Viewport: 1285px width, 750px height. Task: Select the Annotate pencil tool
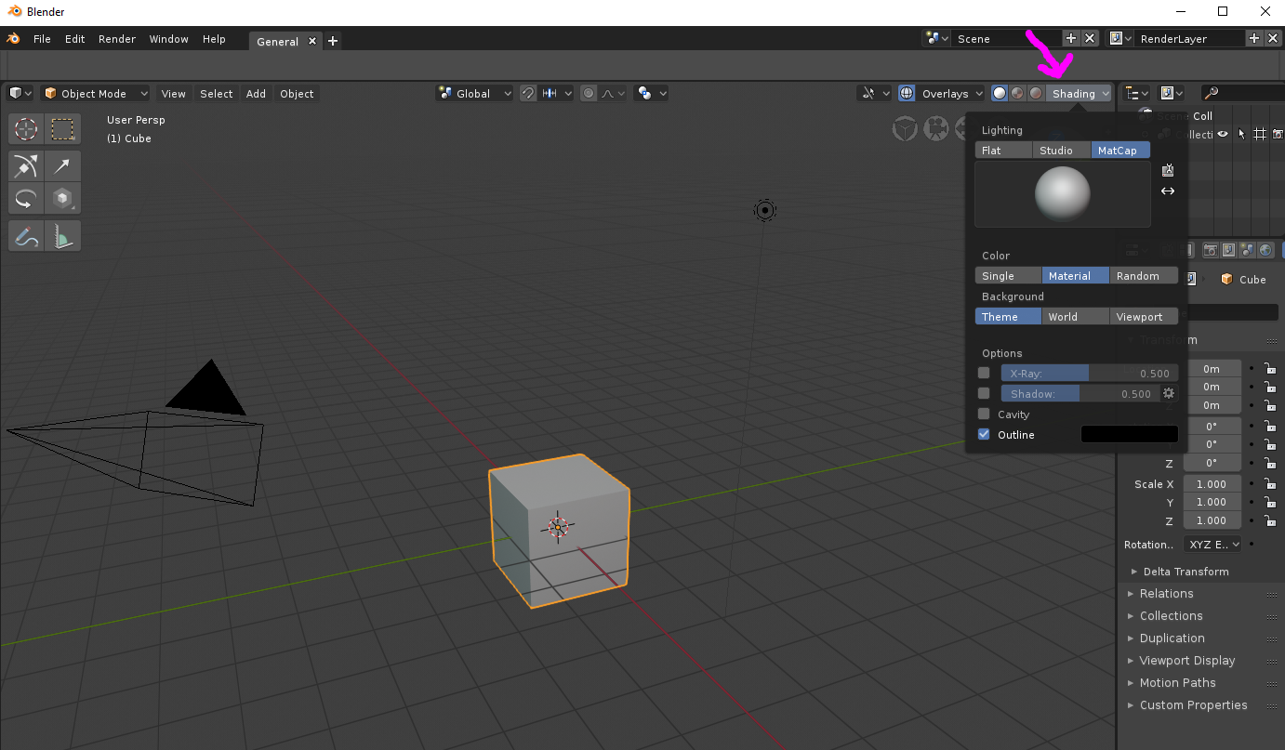pyautogui.click(x=27, y=236)
